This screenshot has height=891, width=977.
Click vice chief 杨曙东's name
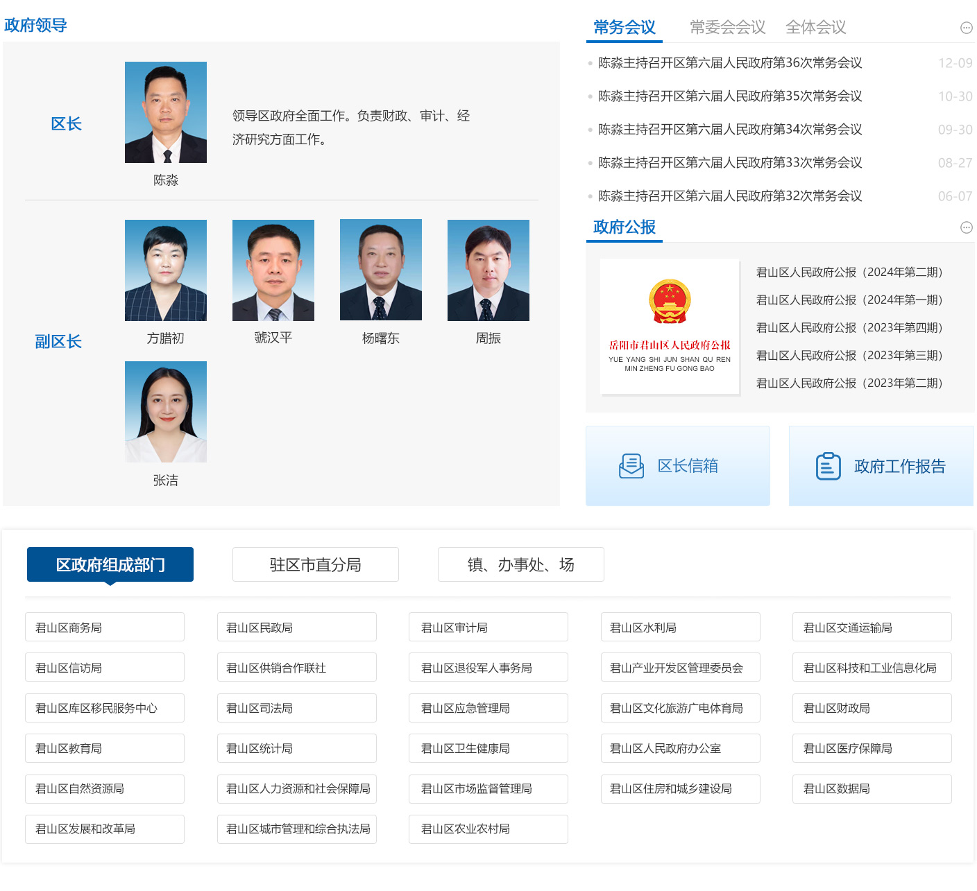381,338
